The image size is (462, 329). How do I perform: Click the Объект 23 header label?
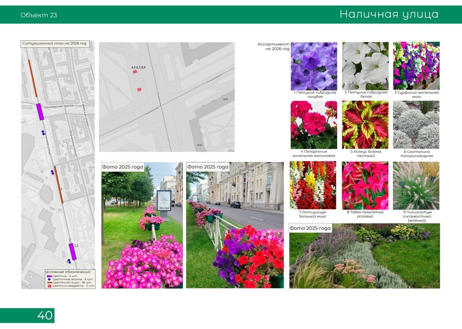tap(39, 15)
